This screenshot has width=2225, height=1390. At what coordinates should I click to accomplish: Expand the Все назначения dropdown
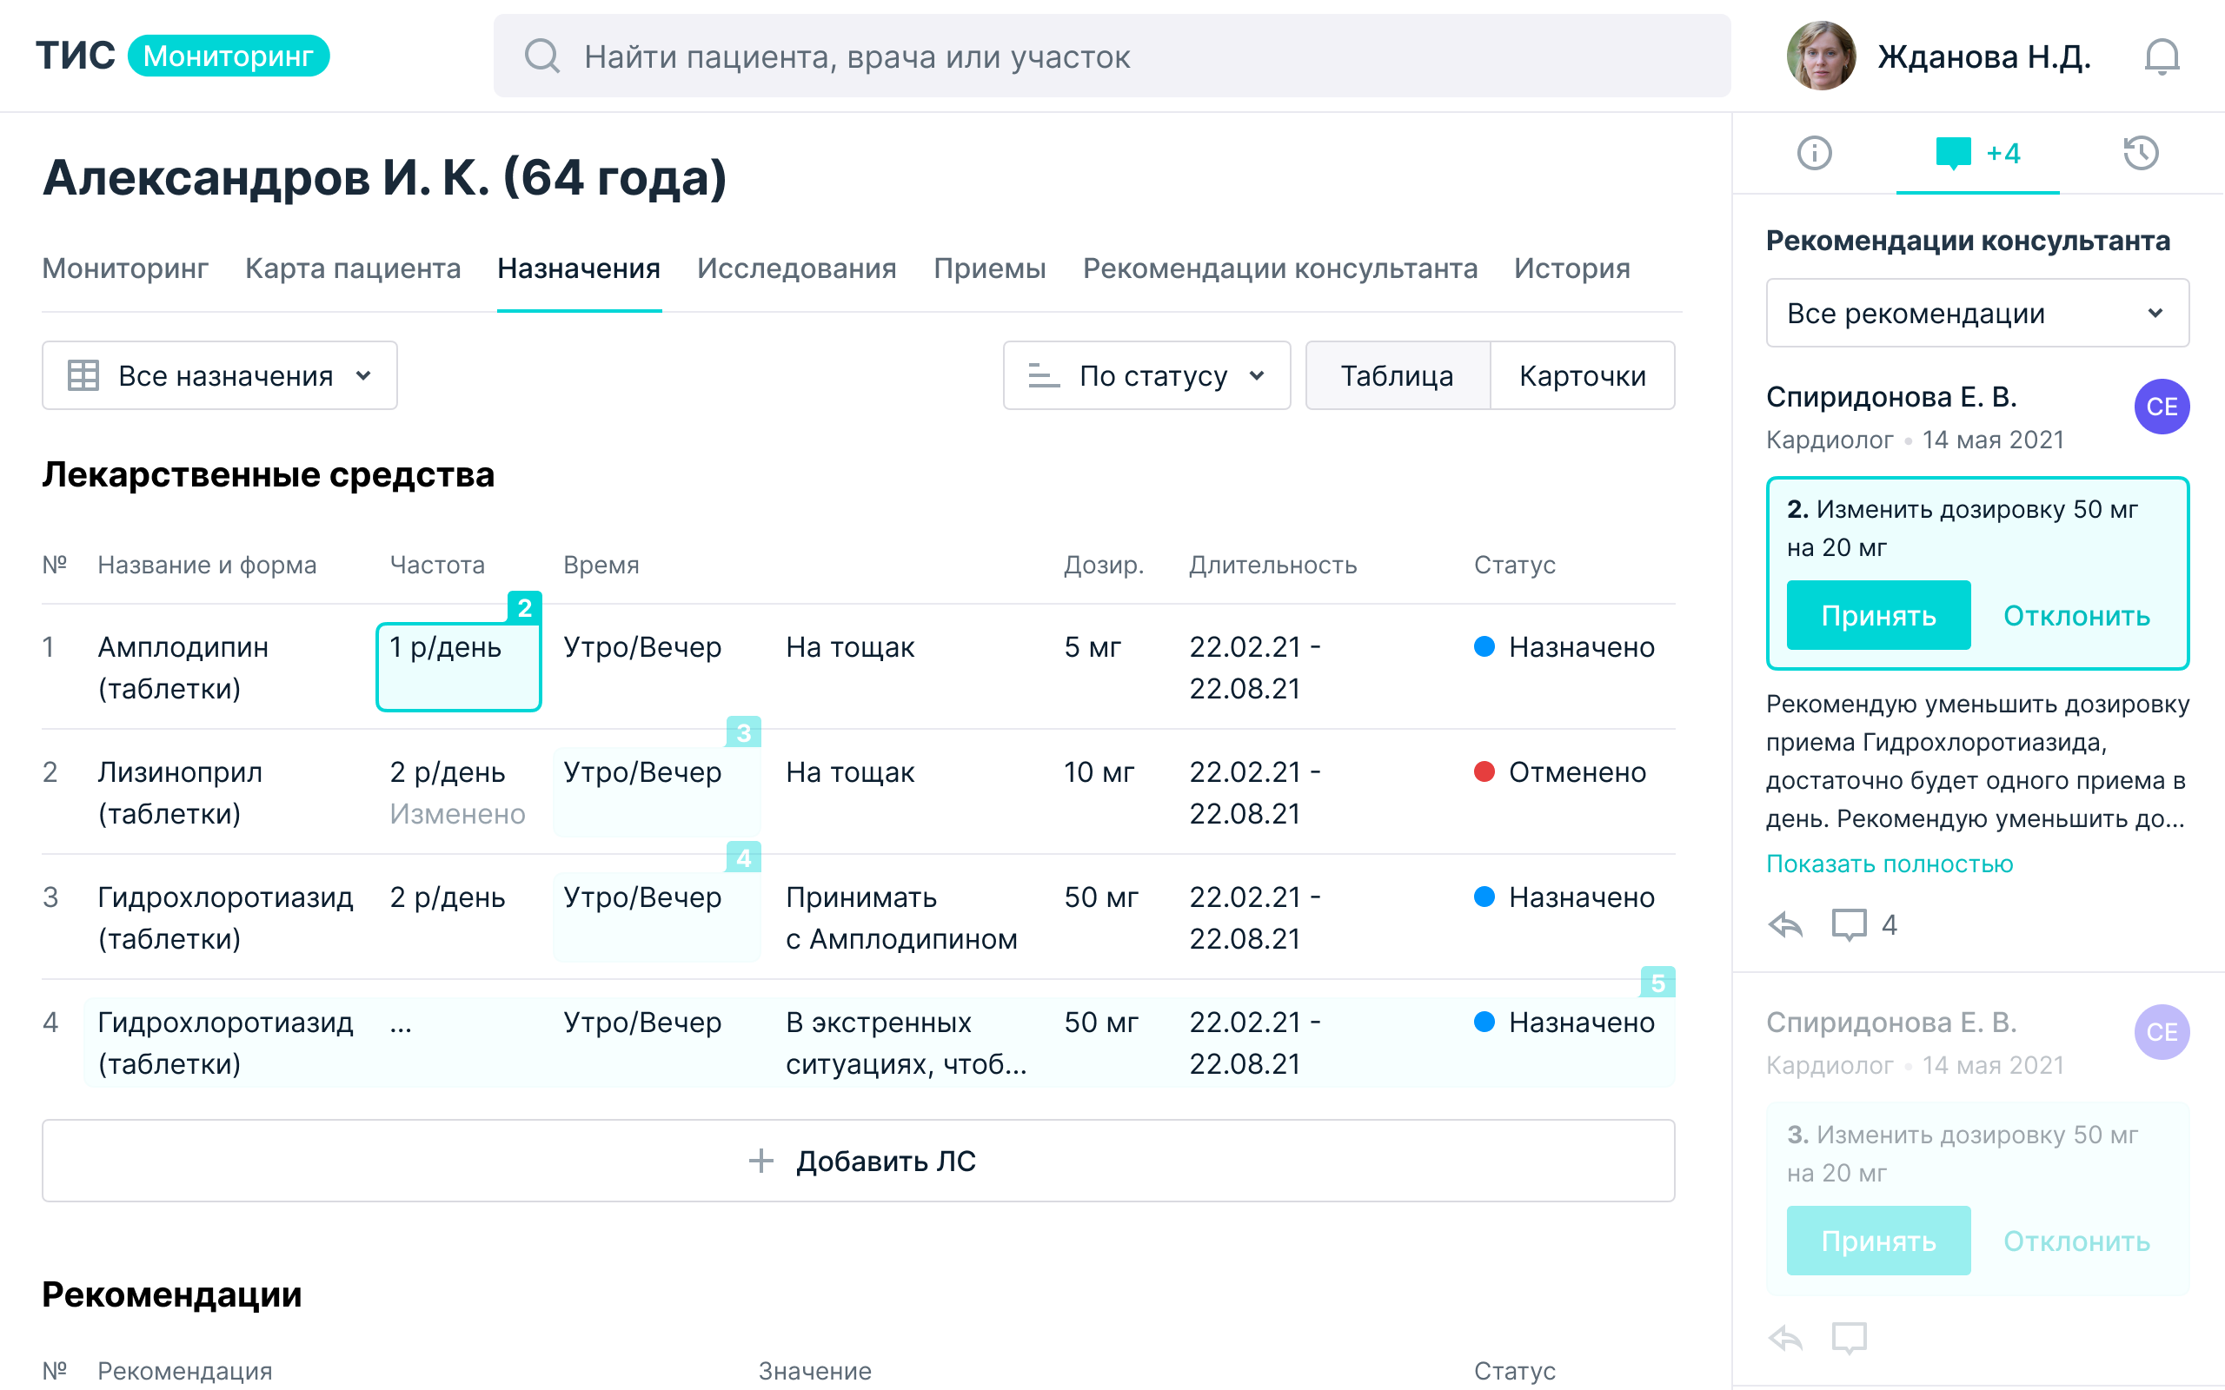(220, 376)
